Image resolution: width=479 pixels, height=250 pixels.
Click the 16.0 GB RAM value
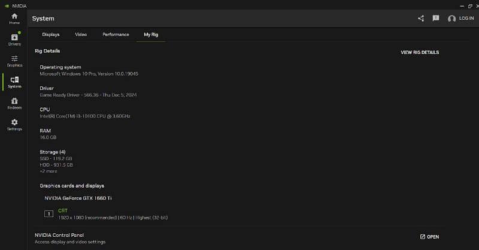click(x=48, y=137)
